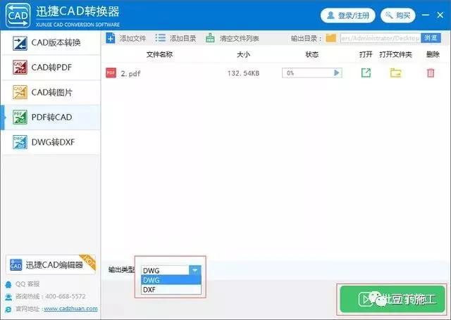Select the PDF转CAD sidebar tab
Viewport: 451px width, 320px height.
(51, 117)
